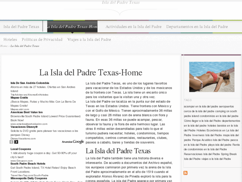Click the TAGS sidebar label
This screenshot has width=242, height=182.
[188, 100]
